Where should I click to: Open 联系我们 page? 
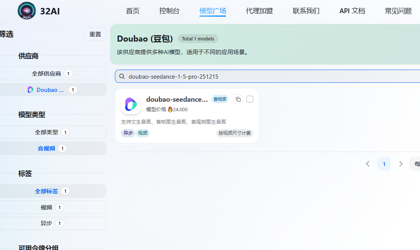[306, 11]
